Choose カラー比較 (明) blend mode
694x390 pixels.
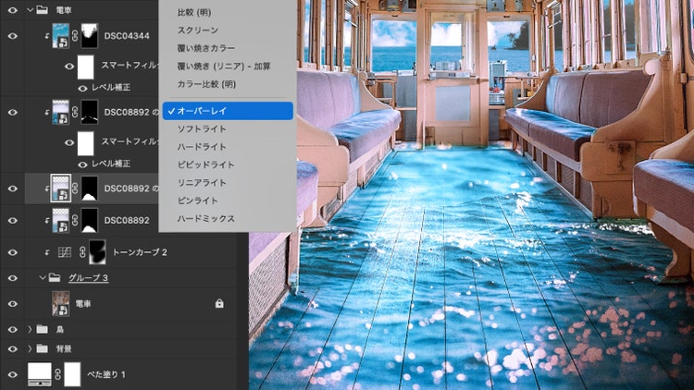click(206, 84)
